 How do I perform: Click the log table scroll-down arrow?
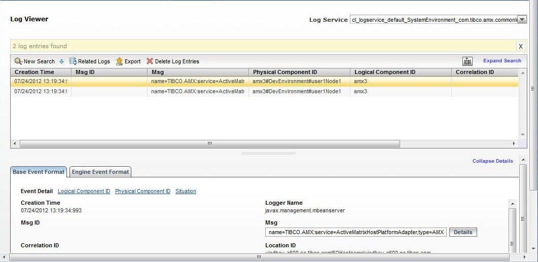[x=523, y=135]
